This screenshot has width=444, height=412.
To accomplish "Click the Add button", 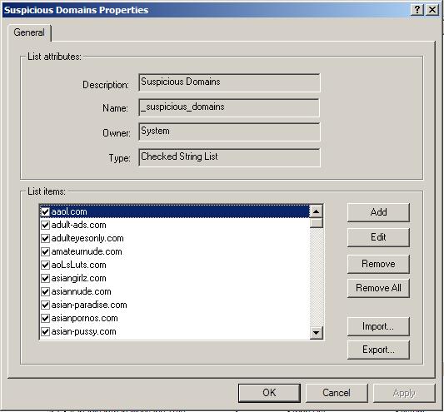I will (x=378, y=212).
